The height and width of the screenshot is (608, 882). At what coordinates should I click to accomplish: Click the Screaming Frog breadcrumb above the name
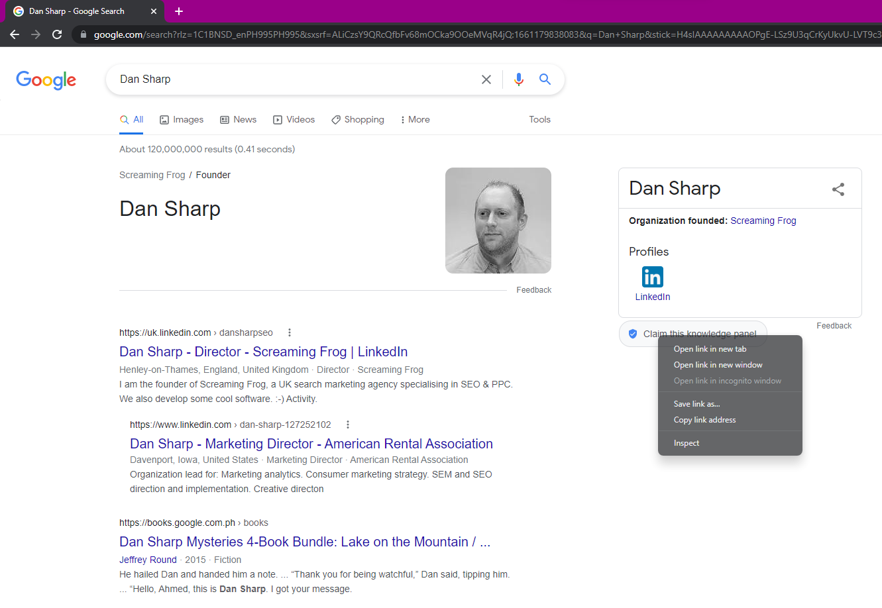coord(152,175)
